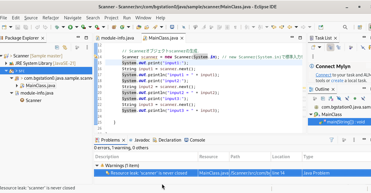Click the New Java Class icon

(x=122, y=27)
